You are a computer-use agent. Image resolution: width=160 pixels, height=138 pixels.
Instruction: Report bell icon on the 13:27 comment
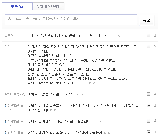[x=155, y=105]
